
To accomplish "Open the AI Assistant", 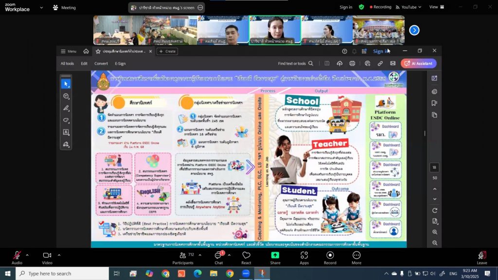I will (419, 64).
